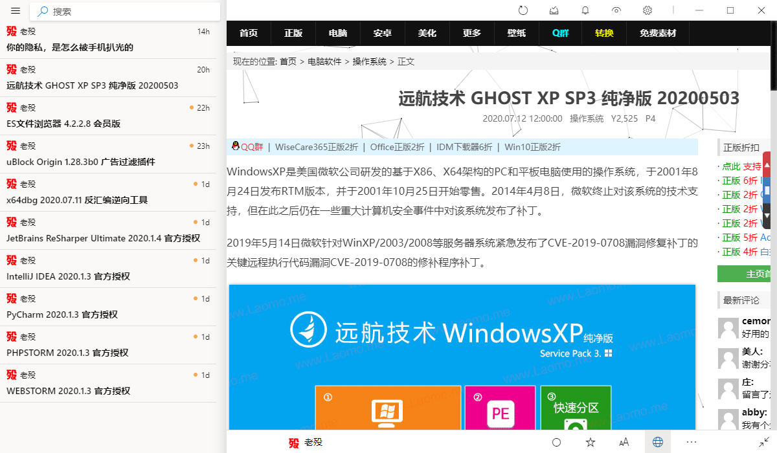The width and height of the screenshot is (777, 453).
Task: Toggle read status circle icon
Action: tap(556, 443)
